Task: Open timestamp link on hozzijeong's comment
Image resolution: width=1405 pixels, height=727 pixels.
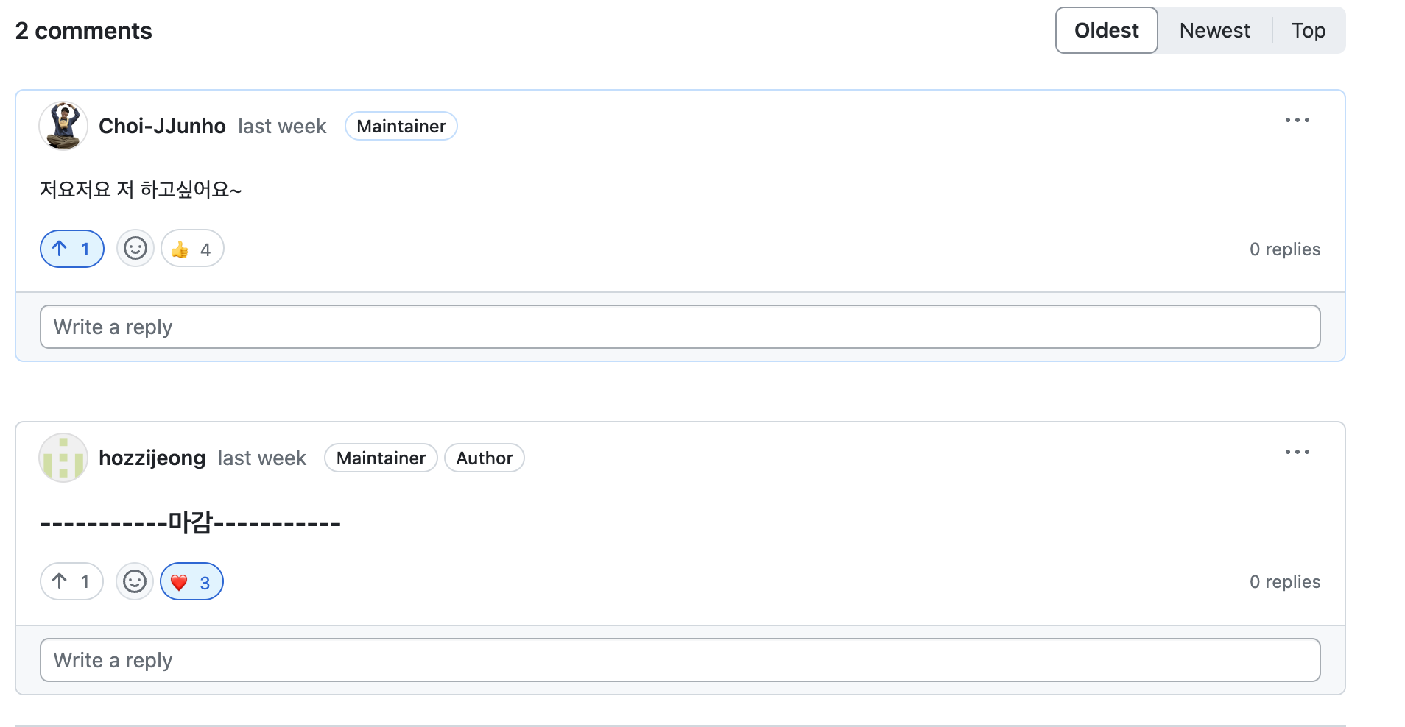Action: tap(261, 458)
